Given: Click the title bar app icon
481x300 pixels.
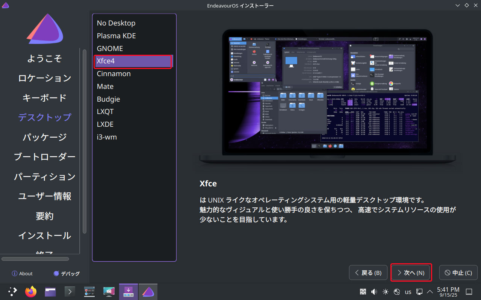Looking at the screenshot, I should [5, 5].
